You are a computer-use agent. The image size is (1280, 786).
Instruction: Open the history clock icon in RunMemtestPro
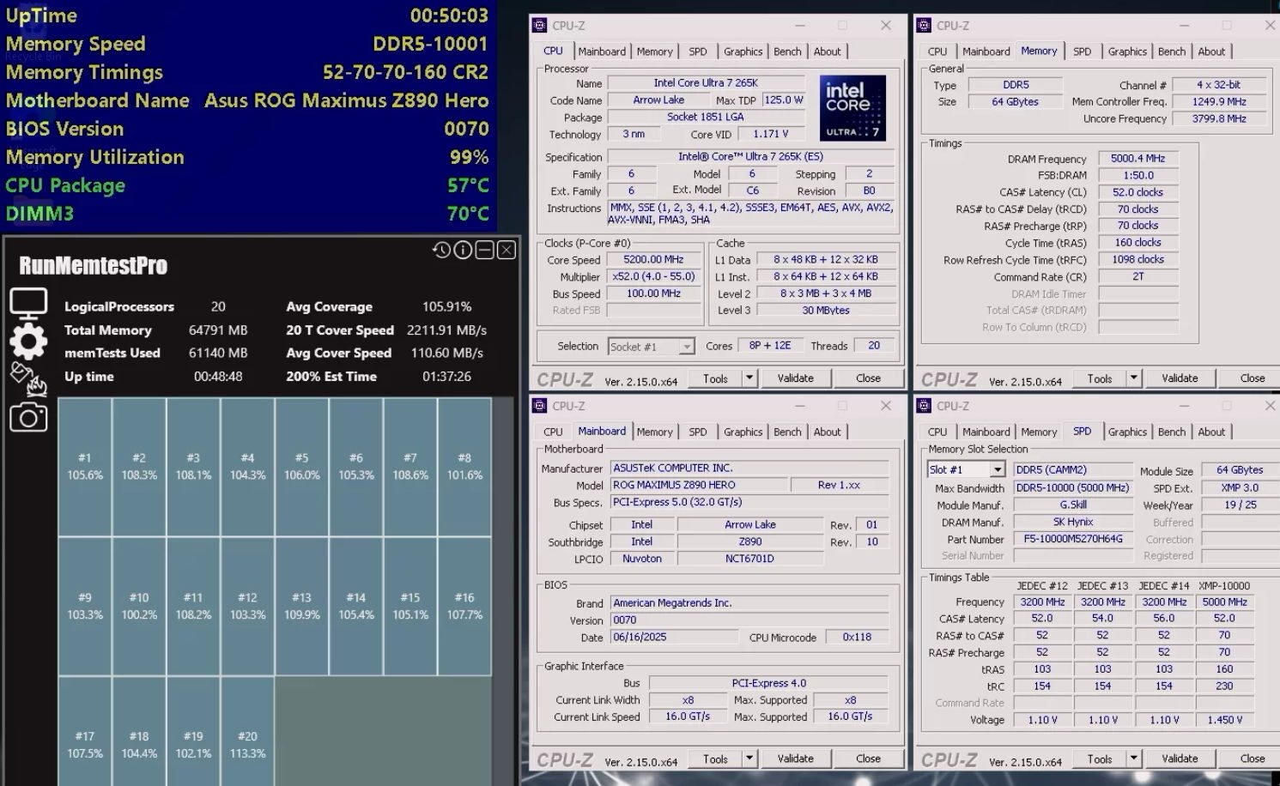[x=441, y=250]
